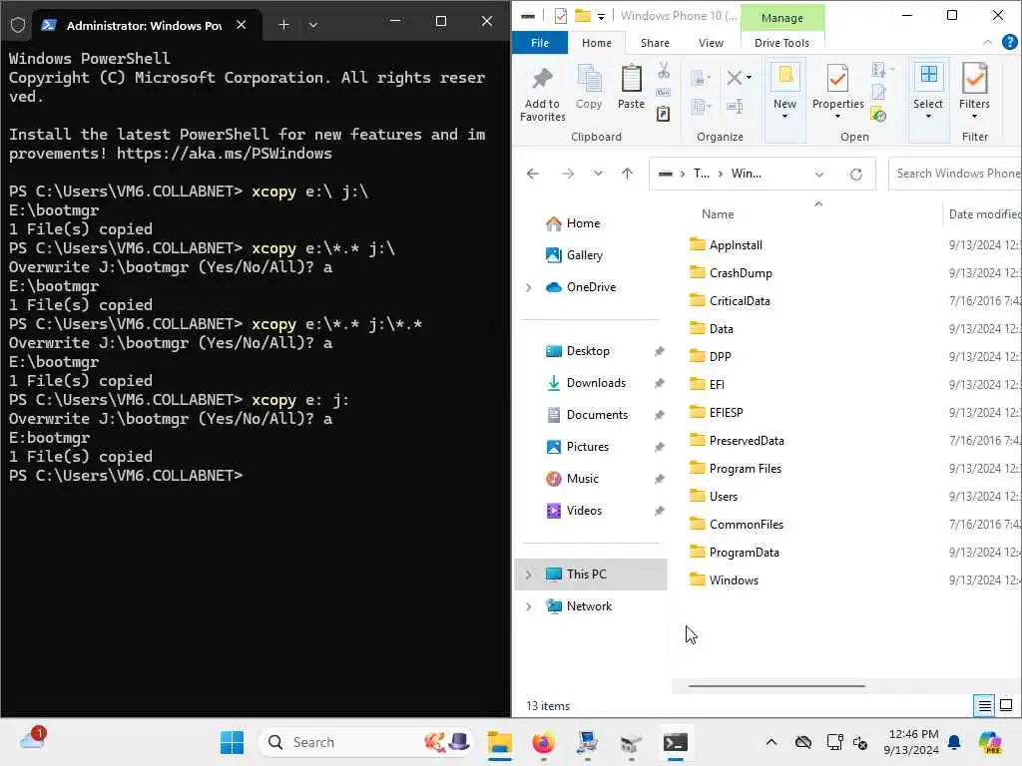Open File Explorer from the taskbar
The width and height of the screenshot is (1022, 766).
point(500,742)
